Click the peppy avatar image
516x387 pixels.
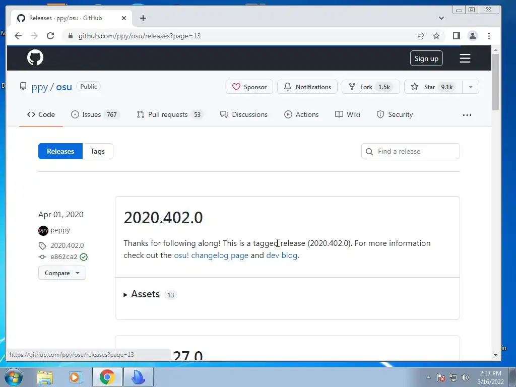[43, 230]
